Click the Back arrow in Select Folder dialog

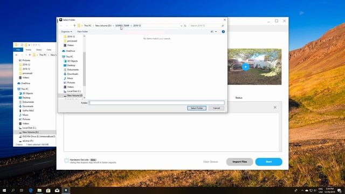click(61, 26)
